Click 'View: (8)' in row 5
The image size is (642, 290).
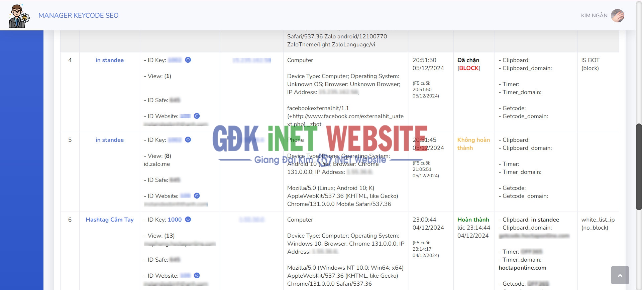pyautogui.click(x=157, y=156)
